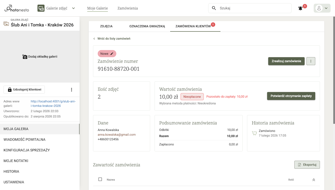
Task: Click the Zrealizuj zamówienie button
Action: pyautogui.click(x=286, y=61)
